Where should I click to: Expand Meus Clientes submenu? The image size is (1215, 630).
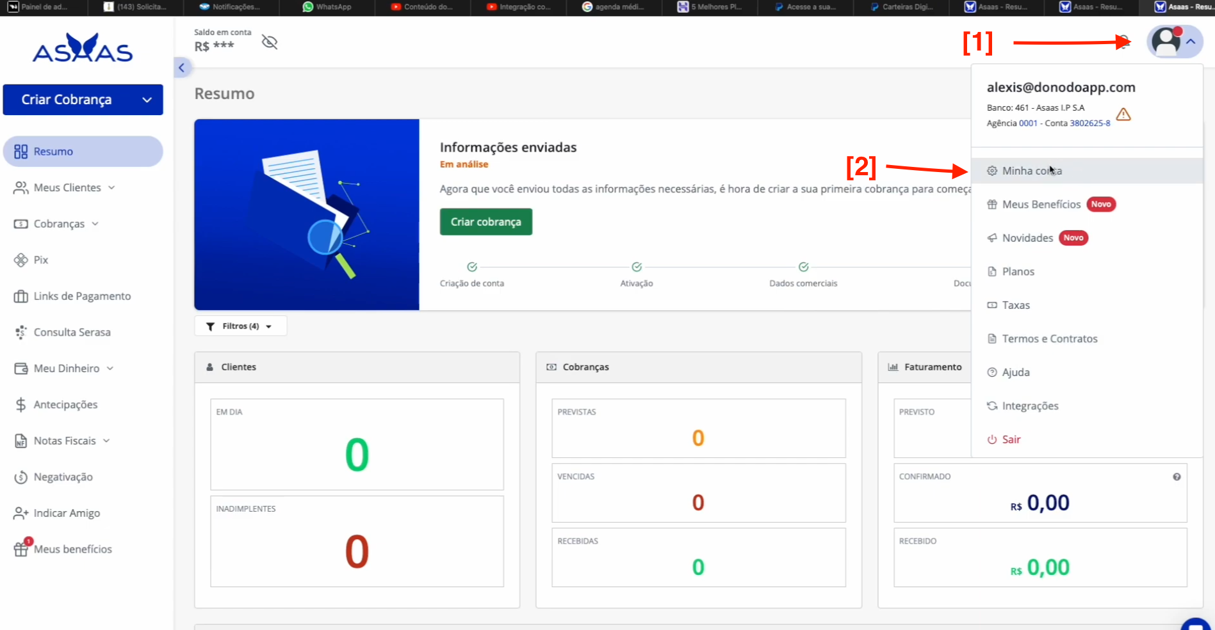(x=111, y=187)
